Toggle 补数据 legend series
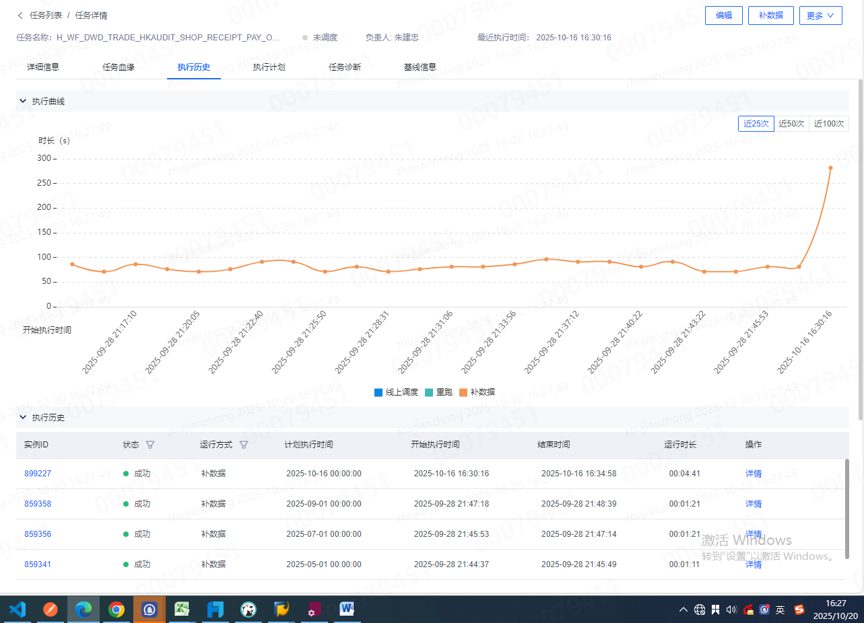 (477, 392)
